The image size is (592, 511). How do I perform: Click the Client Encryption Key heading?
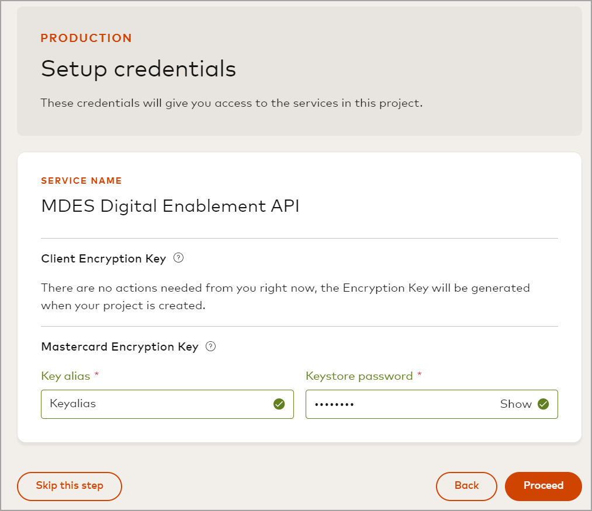pos(103,258)
